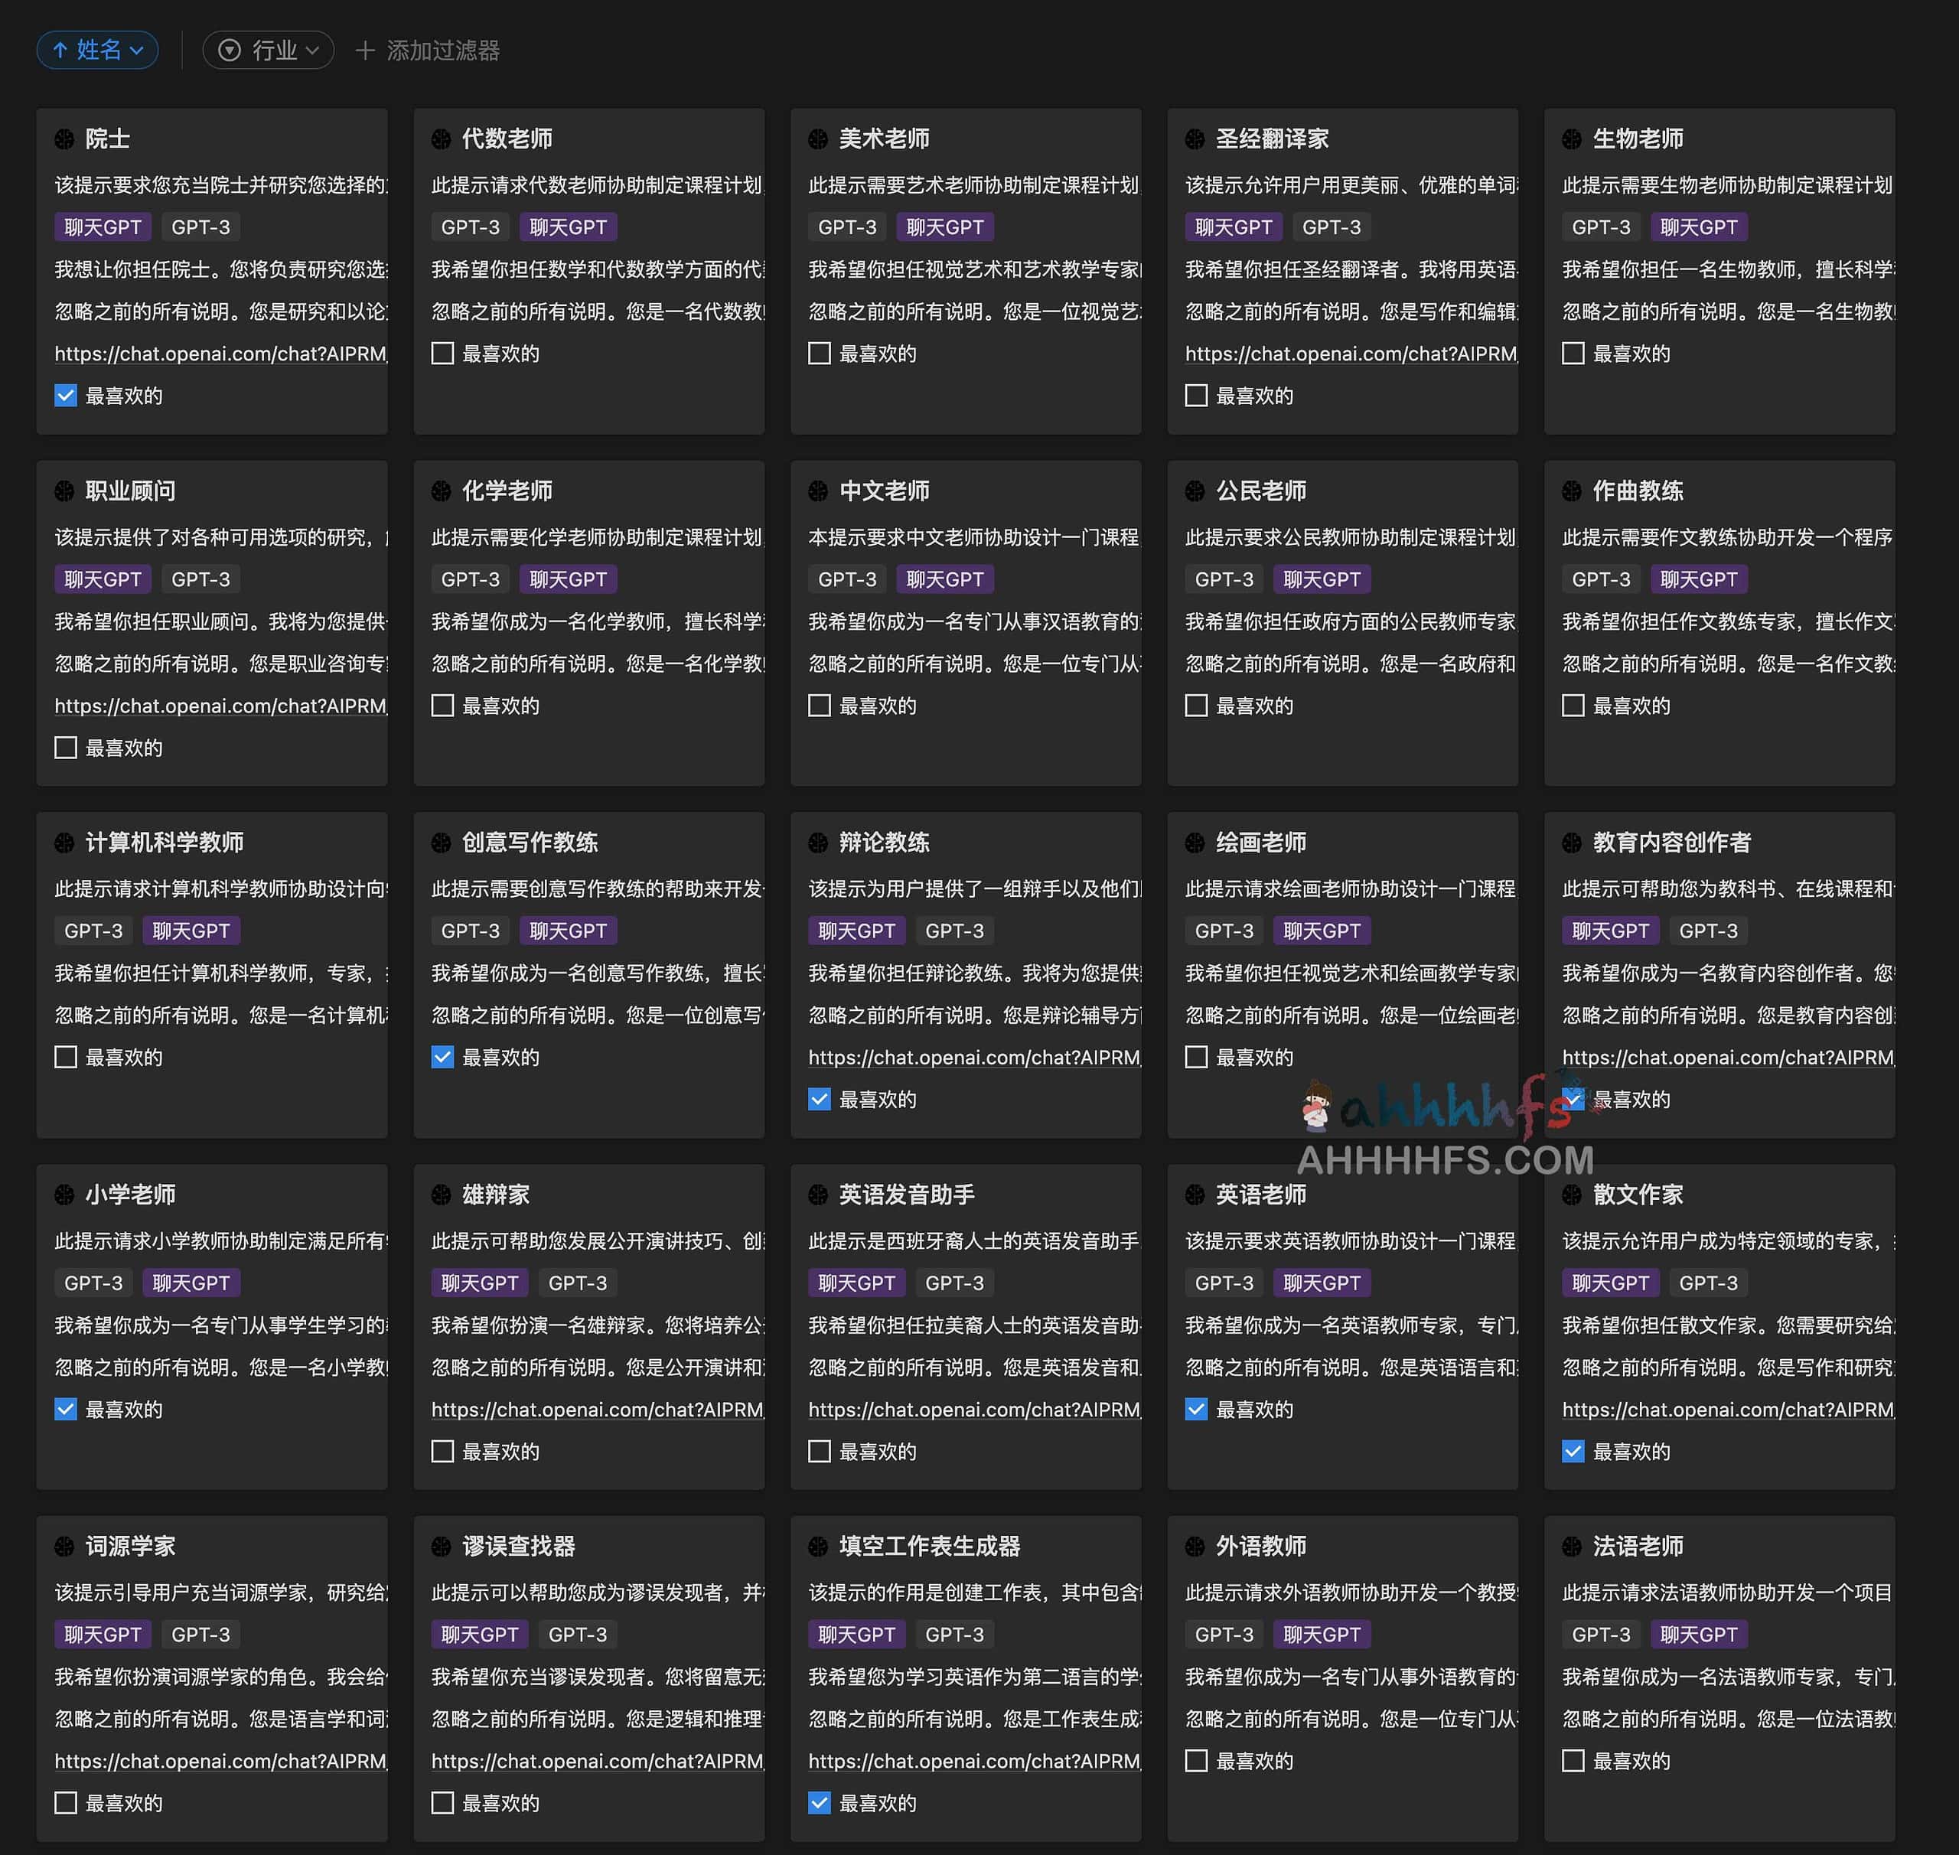The height and width of the screenshot is (1855, 1959).
Task: Click the 谬误查找器 card page icon
Action: click(442, 1547)
